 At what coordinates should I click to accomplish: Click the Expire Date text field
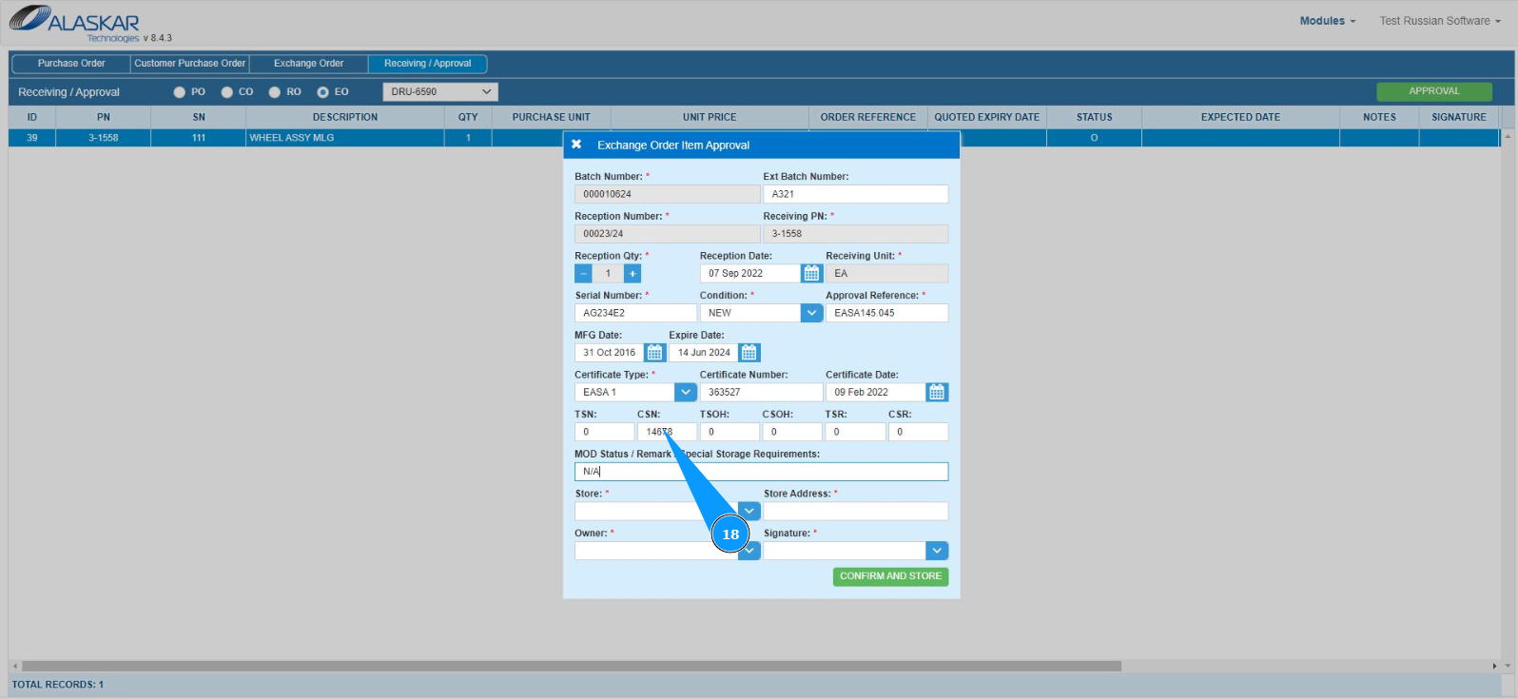click(704, 353)
